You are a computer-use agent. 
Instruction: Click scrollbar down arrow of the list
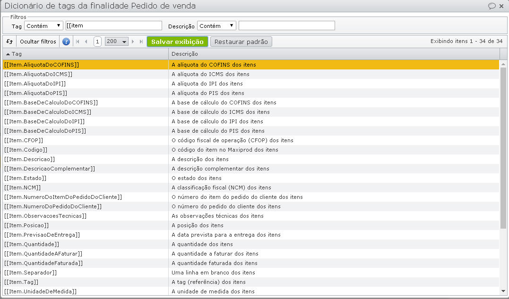[503, 291]
